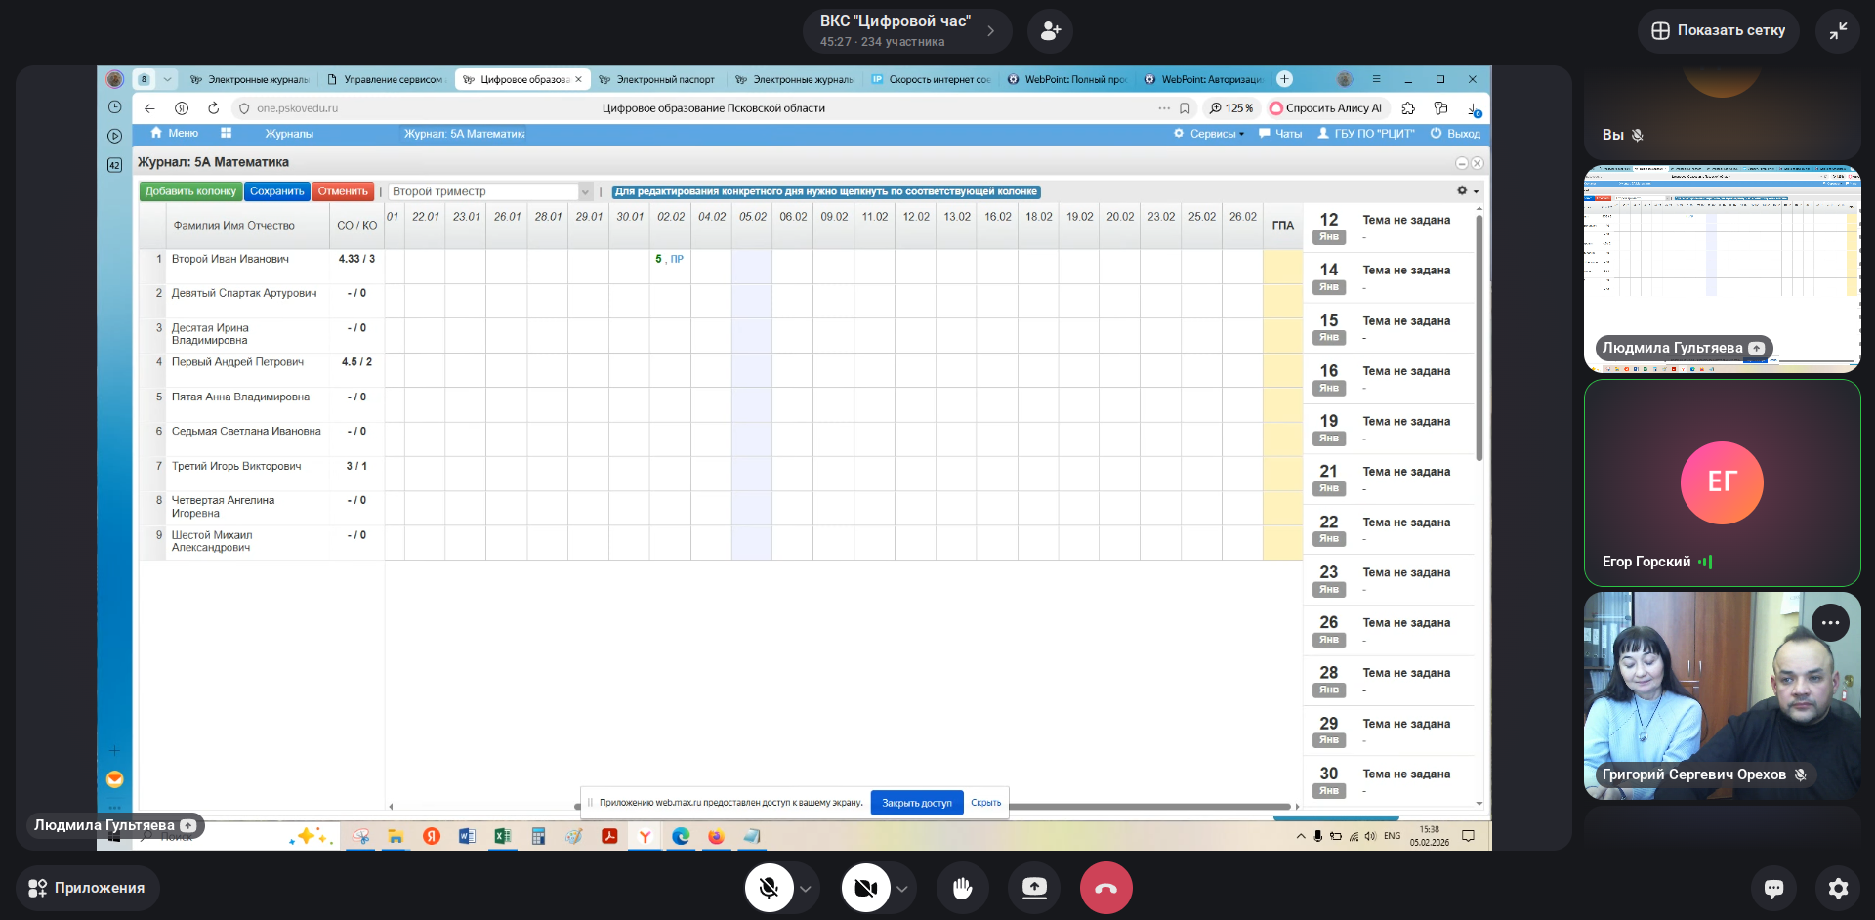Screen dimensions: 1875x920
Task: Click the add participant icon
Action: pos(1050,31)
